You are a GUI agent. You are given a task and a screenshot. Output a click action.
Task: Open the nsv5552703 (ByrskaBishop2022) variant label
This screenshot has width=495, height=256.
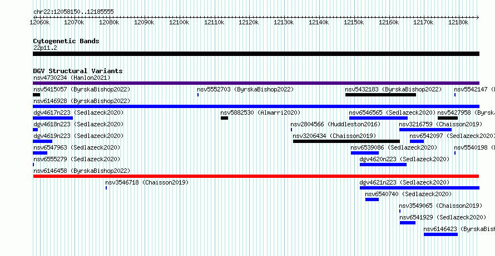point(245,89)
